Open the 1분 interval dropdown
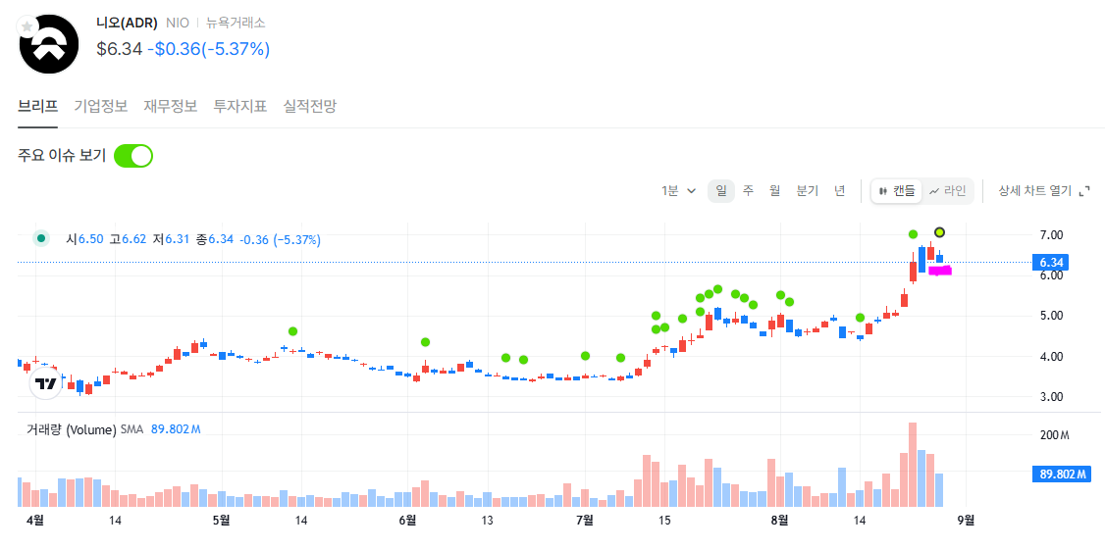 point(679,191)
